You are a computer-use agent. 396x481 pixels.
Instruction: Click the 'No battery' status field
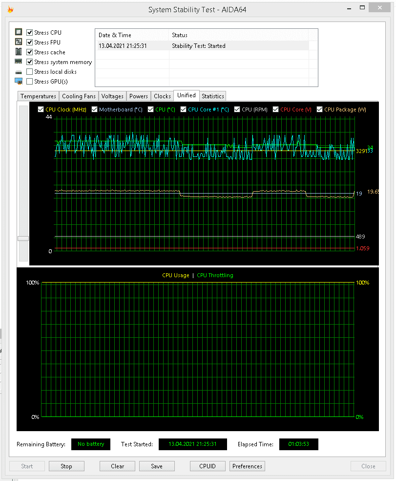point(91,444)
